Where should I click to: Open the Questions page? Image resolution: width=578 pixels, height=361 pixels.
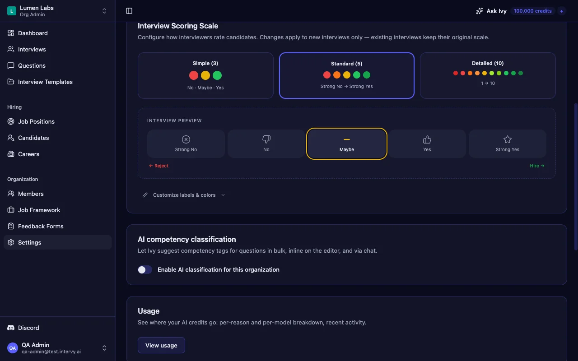57,65
